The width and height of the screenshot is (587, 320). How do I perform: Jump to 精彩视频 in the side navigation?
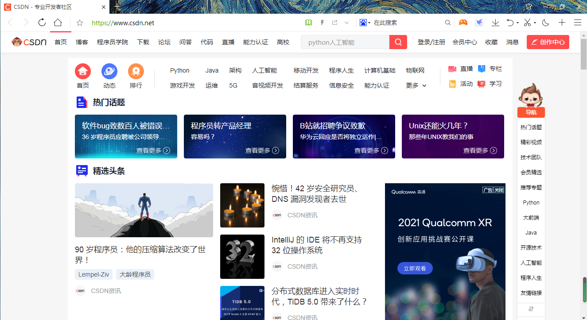(531, 142)
